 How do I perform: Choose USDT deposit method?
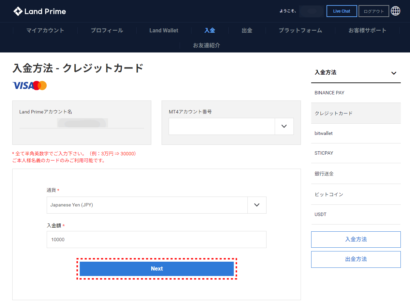[x=356, y=214]
